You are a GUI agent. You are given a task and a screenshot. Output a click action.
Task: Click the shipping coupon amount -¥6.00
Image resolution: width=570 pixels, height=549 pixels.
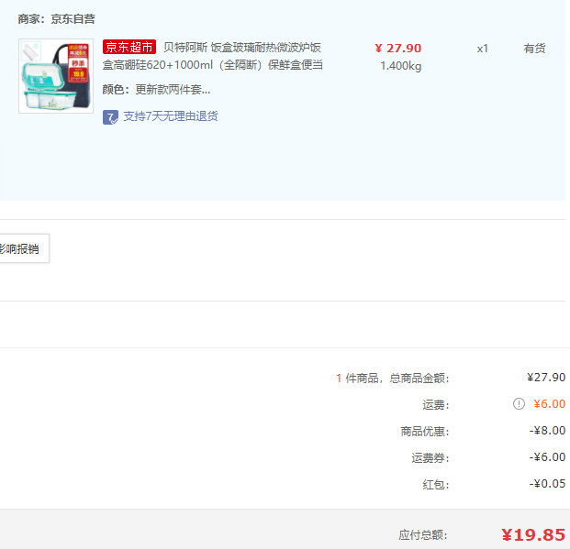click(x=547, y=457)
